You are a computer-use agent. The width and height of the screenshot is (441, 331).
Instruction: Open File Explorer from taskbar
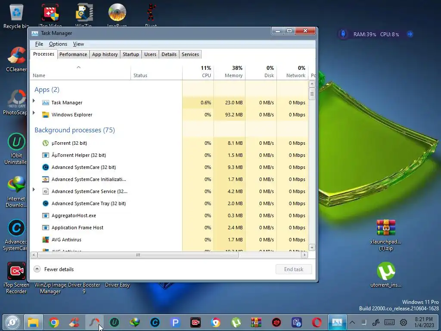33,322
